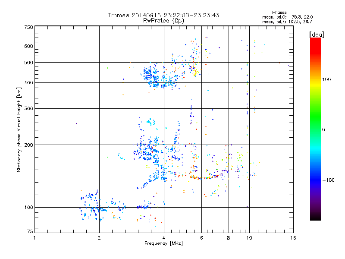
Task: Select the 'mean, sd,O: -75.3, 22.0' line
Action: 287,17
